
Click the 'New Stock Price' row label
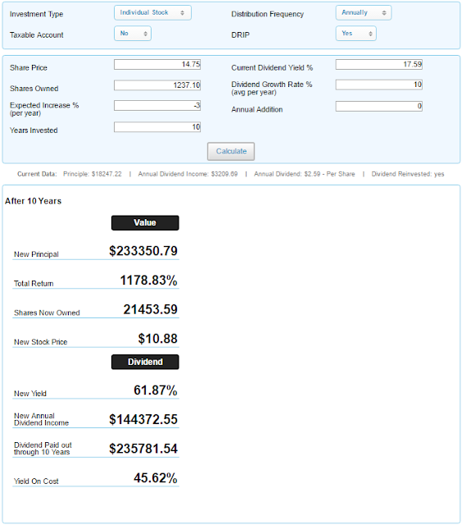click(40, 342)
